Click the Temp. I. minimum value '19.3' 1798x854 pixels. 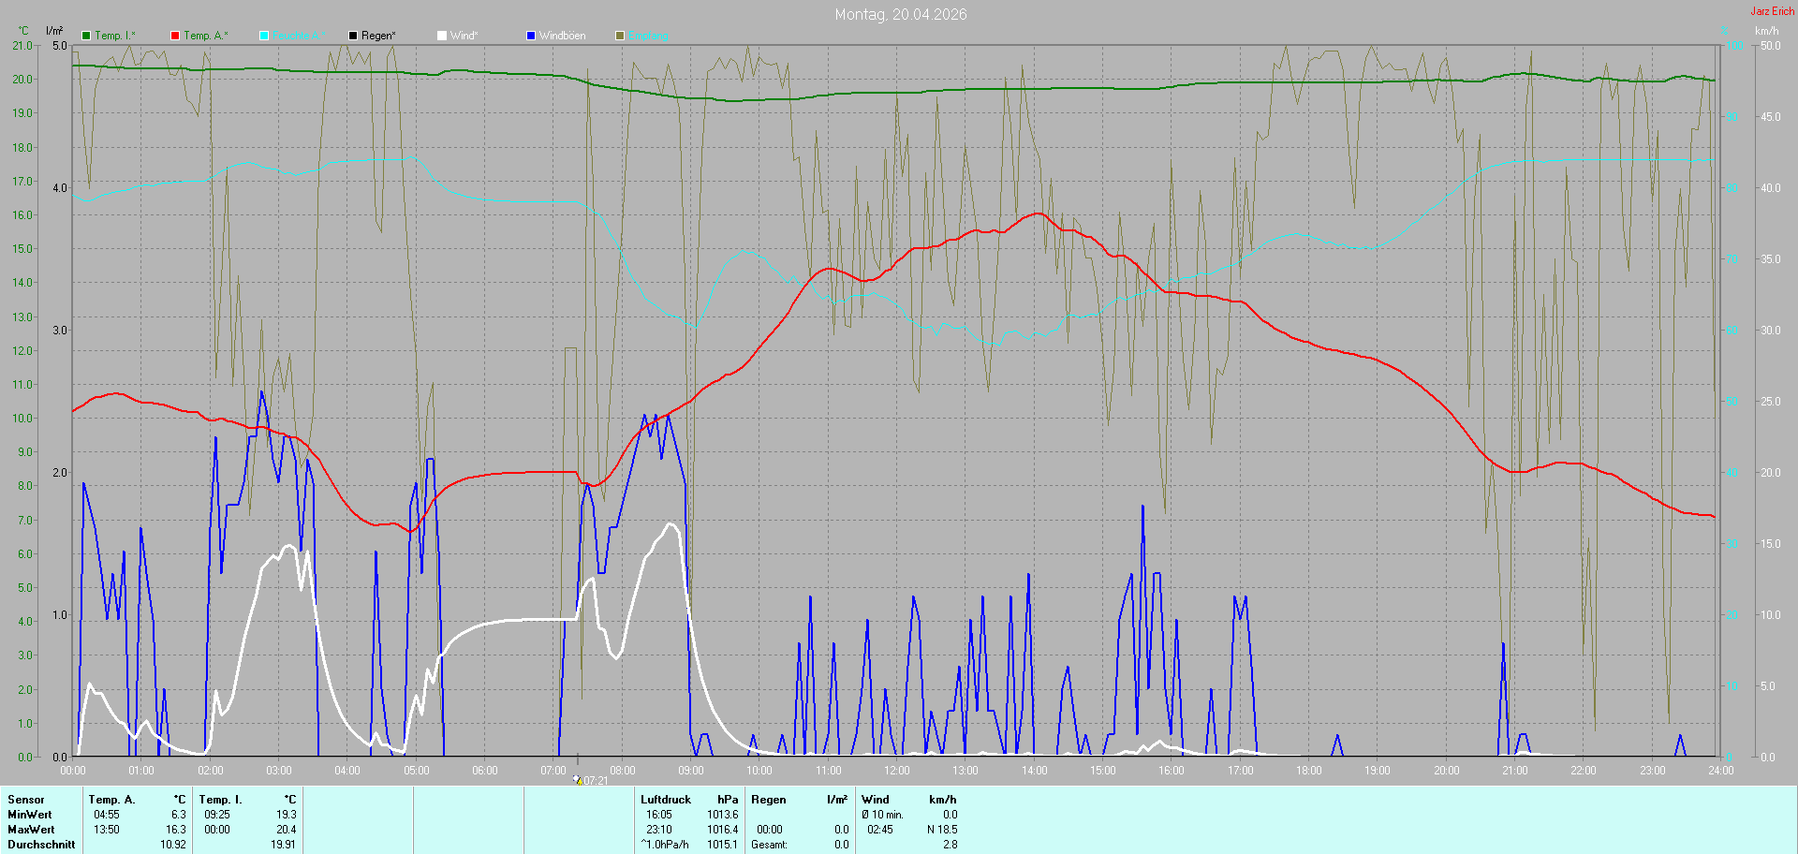pos(287,815)
